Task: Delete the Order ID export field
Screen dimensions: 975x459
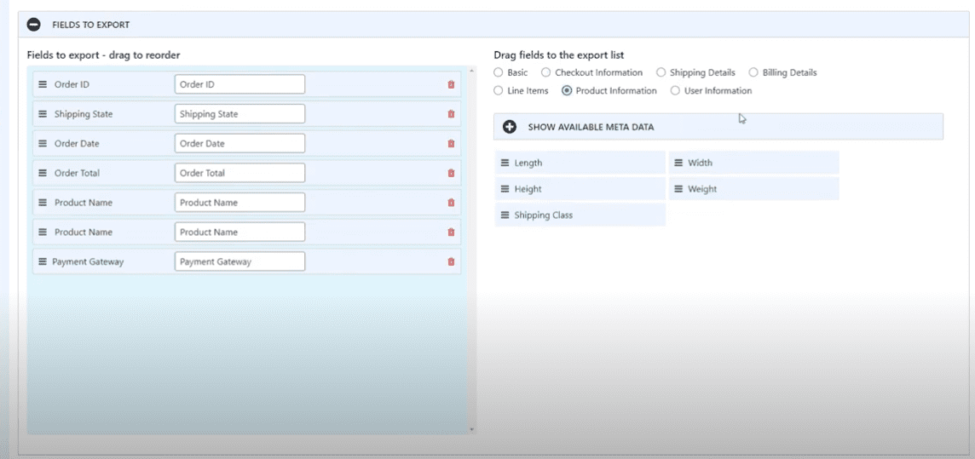Action: pyautogui.click(x=451, y=85)
